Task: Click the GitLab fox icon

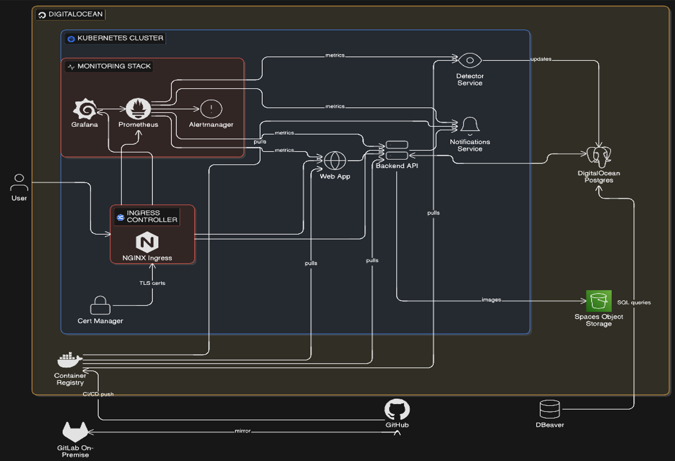Action: 75,432
